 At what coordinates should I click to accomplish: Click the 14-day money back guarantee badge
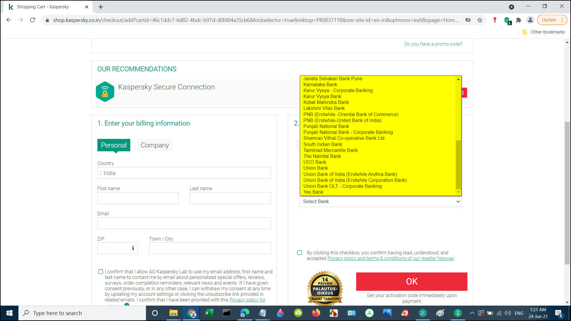pyautogui.click(x=325, y=288)
